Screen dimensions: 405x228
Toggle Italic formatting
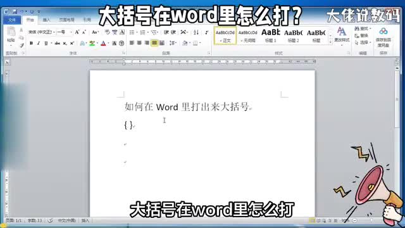click(39, 43)
